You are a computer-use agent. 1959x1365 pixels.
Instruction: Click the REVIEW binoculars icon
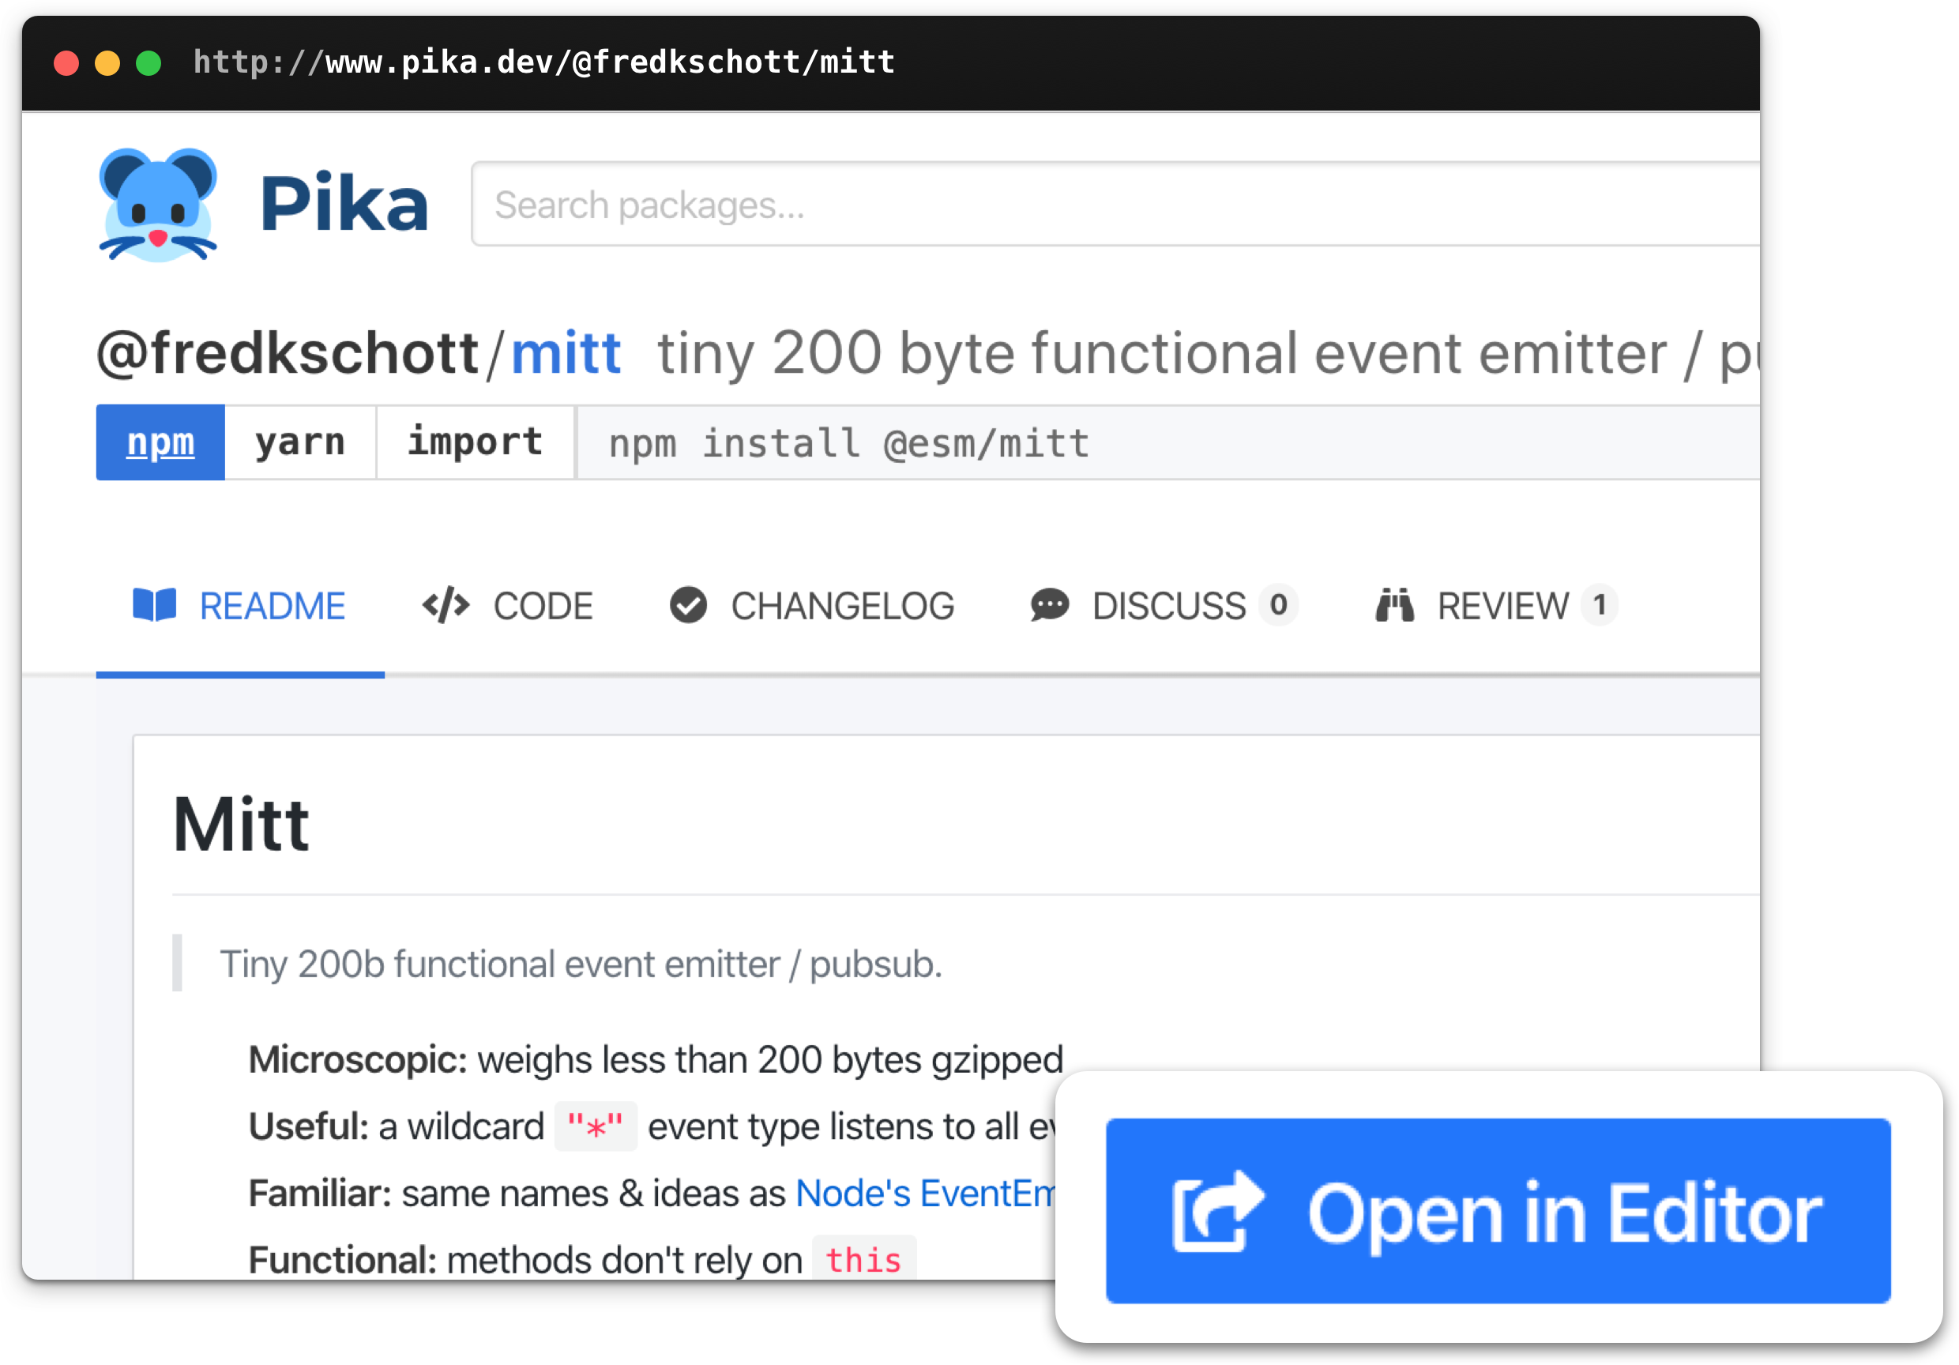[x=1395, y=606]
